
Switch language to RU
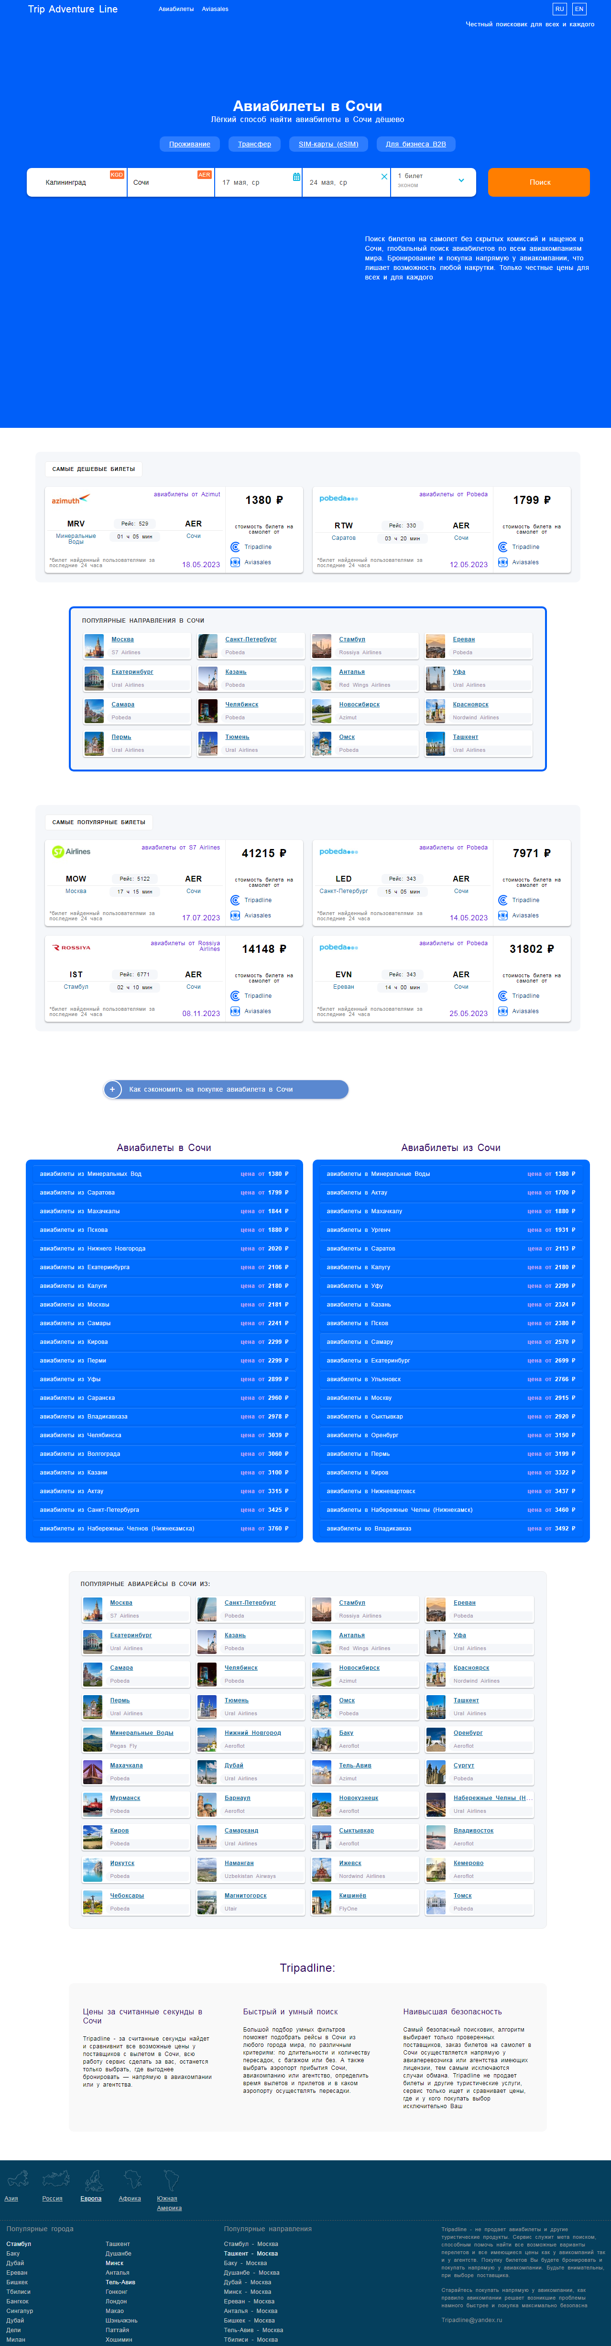(559, 9)
